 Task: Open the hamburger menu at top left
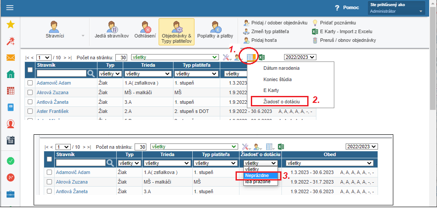[10, 8]
